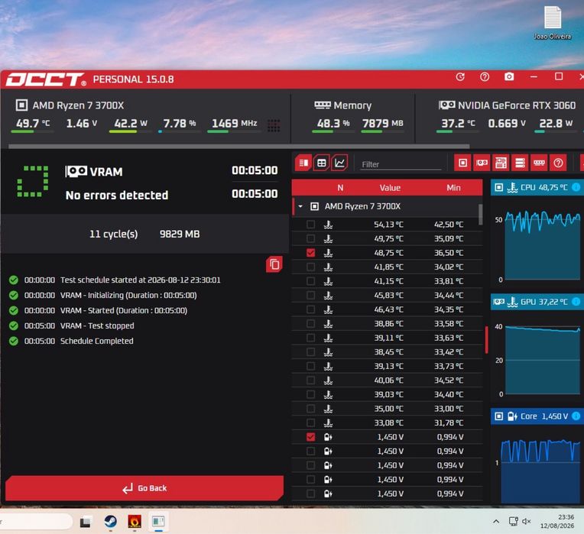This screenshot has width=584, height=534.
Task: Open the help question-mark icon in title bar
Action: coord(484,76)
